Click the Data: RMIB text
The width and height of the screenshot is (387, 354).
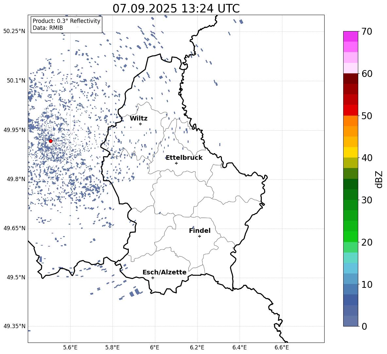48,28
